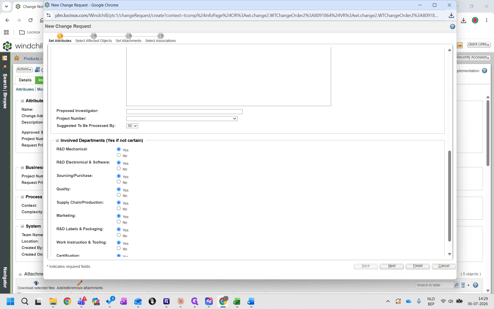The width and height of the screenshot is (494, 309).
Task: Open Products breadcrumb link
Action: (31, 59)
